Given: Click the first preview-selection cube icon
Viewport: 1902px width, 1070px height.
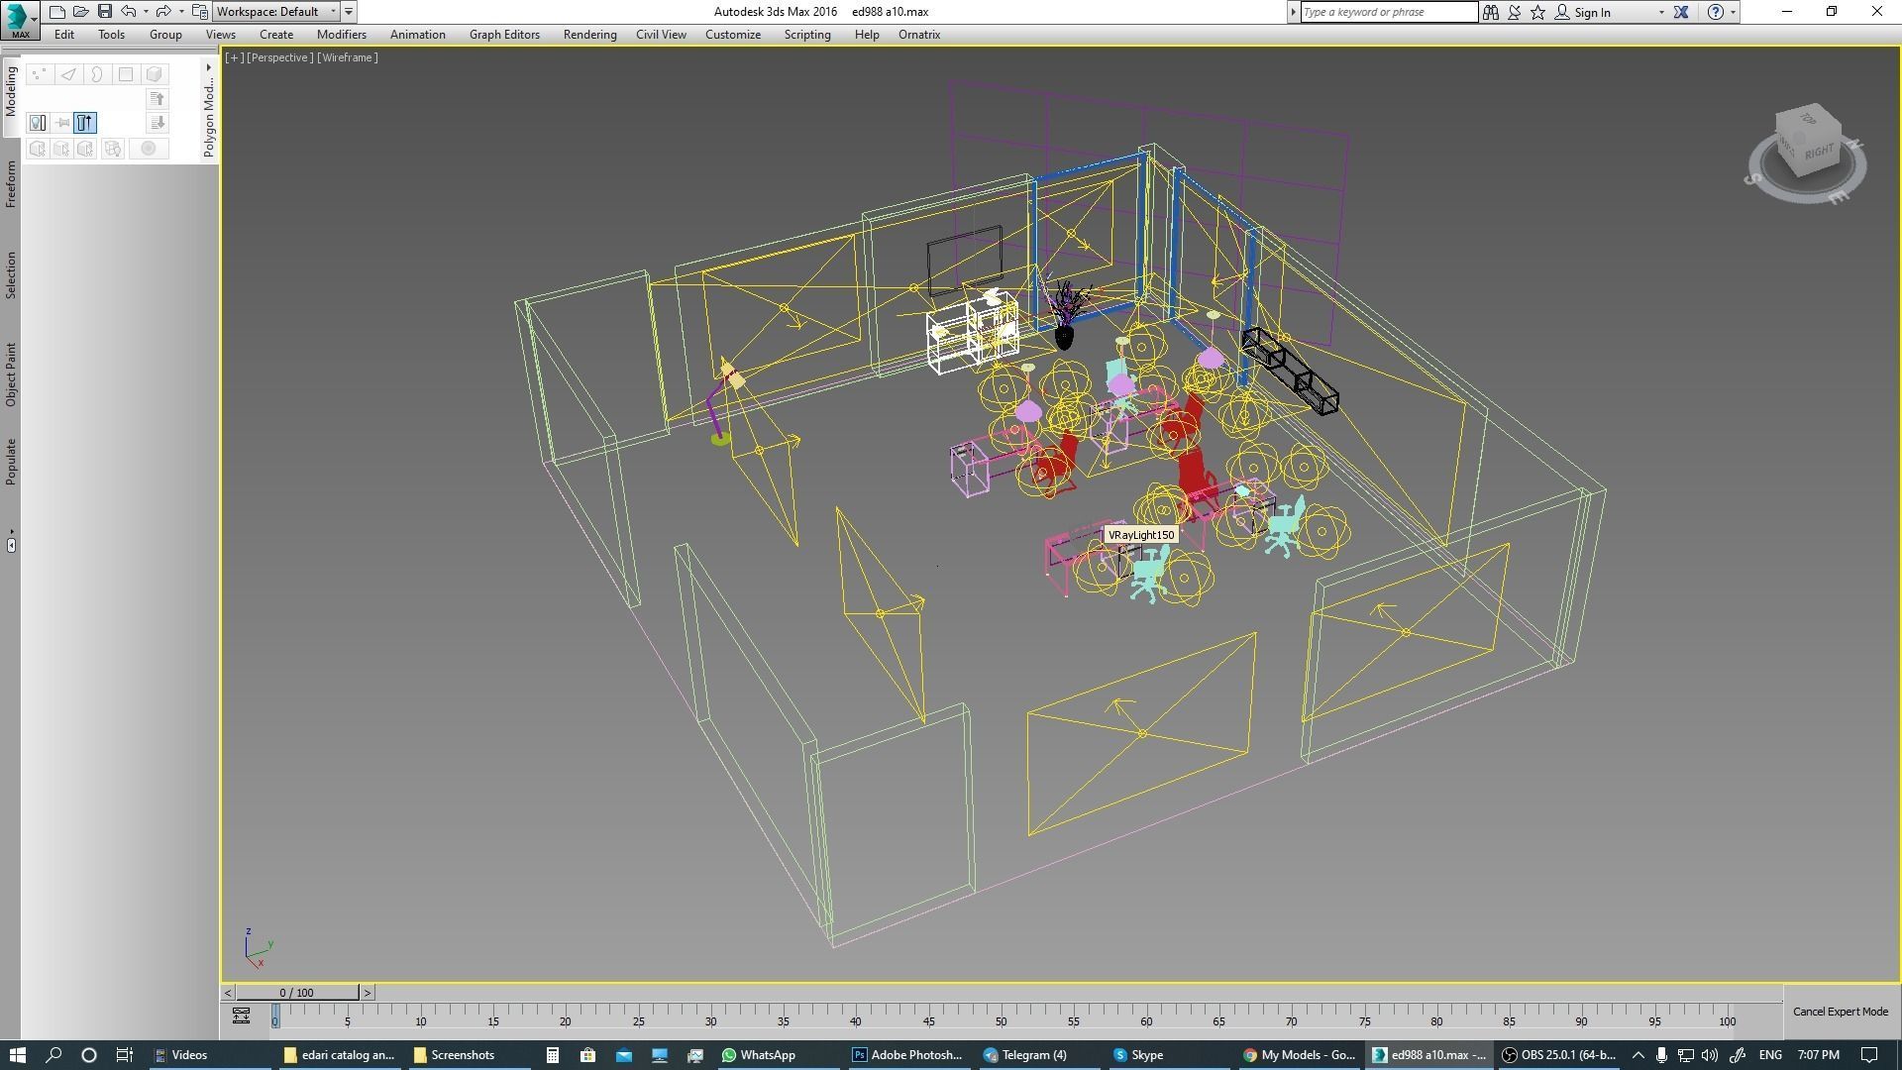Looking at the screenshot, I should coord(38,149).
